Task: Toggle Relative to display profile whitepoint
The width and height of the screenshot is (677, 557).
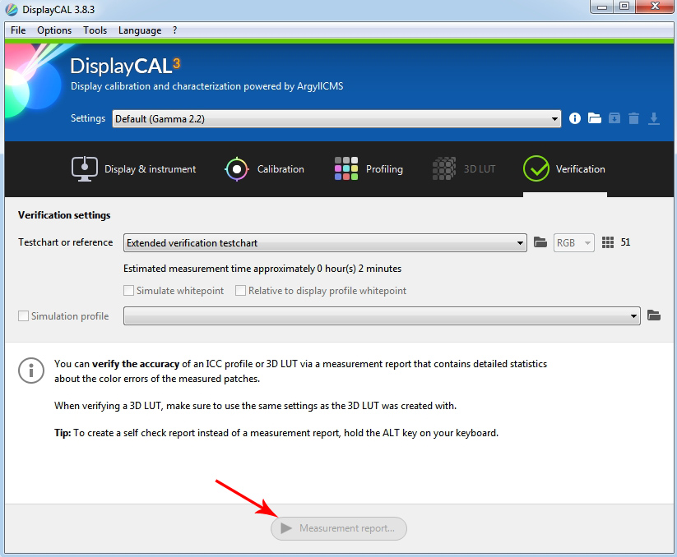Action: click(x=241, y=291)
